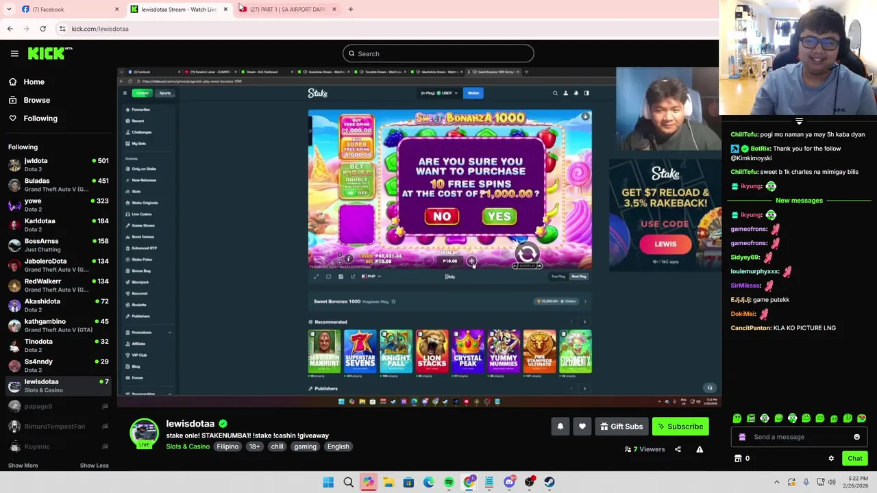Open Ss4nndy channel in list
The width and height of the screenshot is (877, 493).
coord(58,366)
